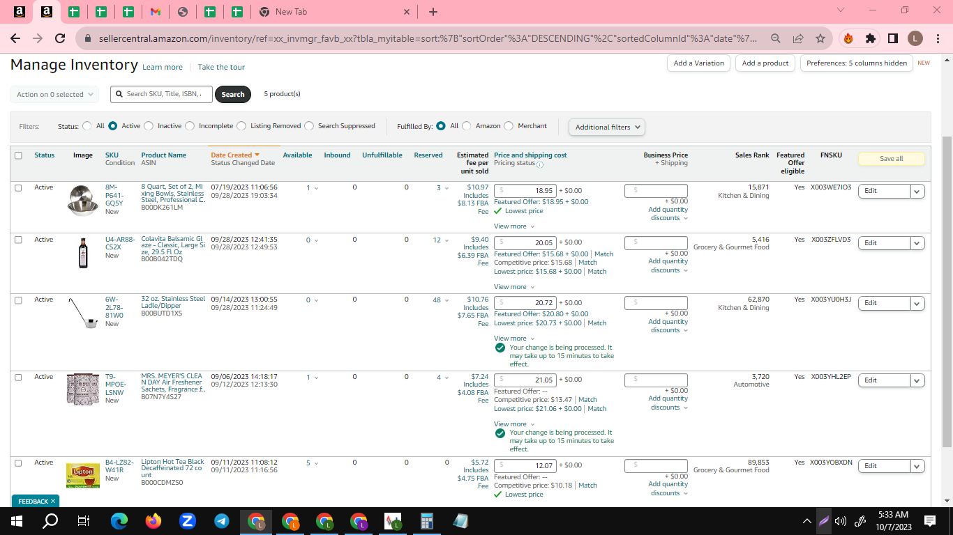The image size is (953, 535).
Task: Sort by the Date Created column header
Action: point(235,155)
